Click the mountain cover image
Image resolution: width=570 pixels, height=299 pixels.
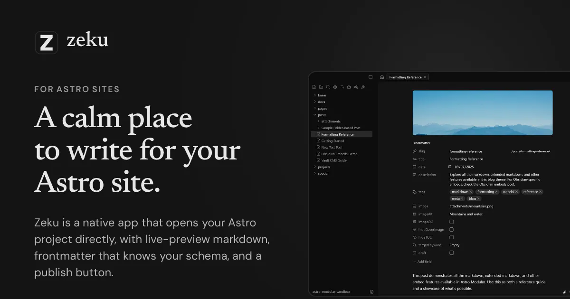point(483,113)
